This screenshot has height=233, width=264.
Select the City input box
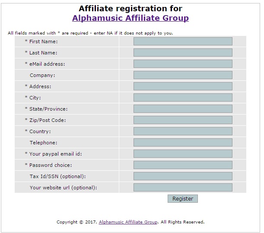tap(183, 98)
